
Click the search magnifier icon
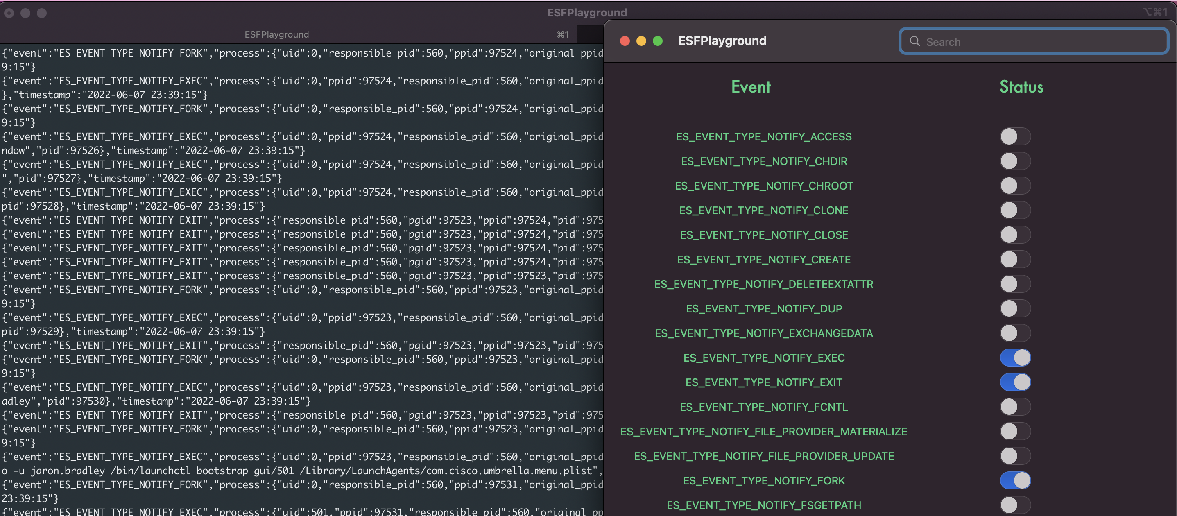pos(914,42)
